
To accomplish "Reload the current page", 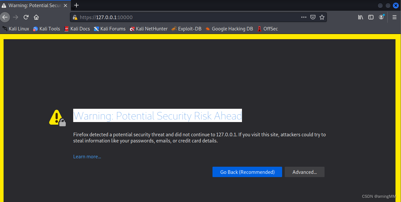I will click(26, 17).
